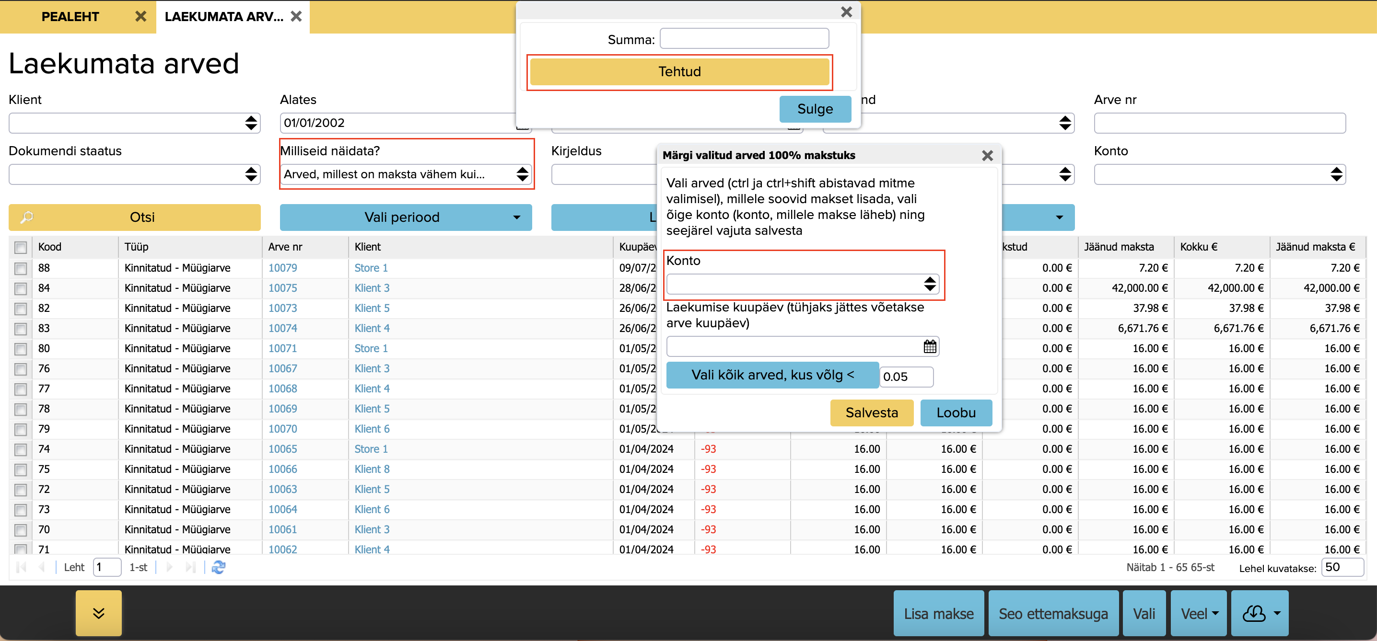Image resolution: width=1377 pixels, height=641 pixels.
Task: Click the Summa input field
Action: click(744, 39)
